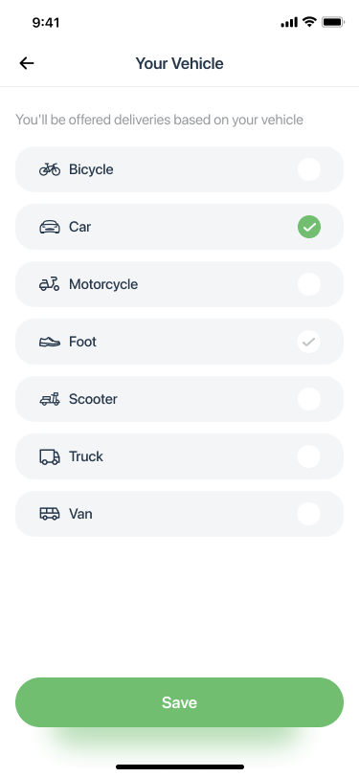Select the Bicycle radio circle

point(309,169)
